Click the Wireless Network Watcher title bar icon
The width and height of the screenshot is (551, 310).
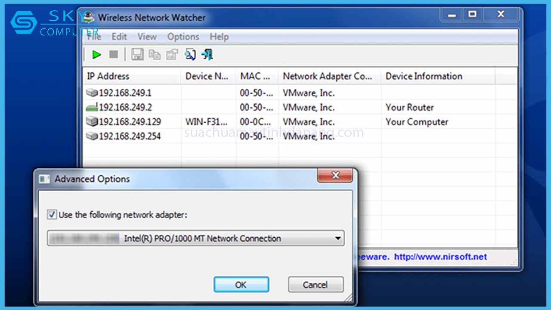pos(88,18)
